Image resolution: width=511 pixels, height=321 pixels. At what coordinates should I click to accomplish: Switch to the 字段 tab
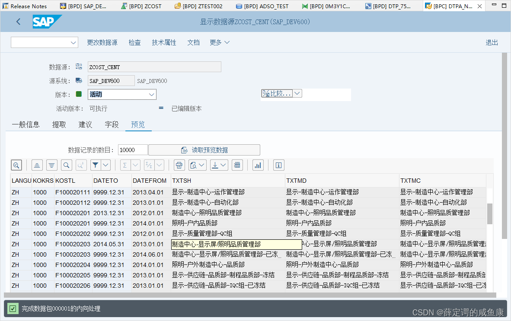coord(112,124)
